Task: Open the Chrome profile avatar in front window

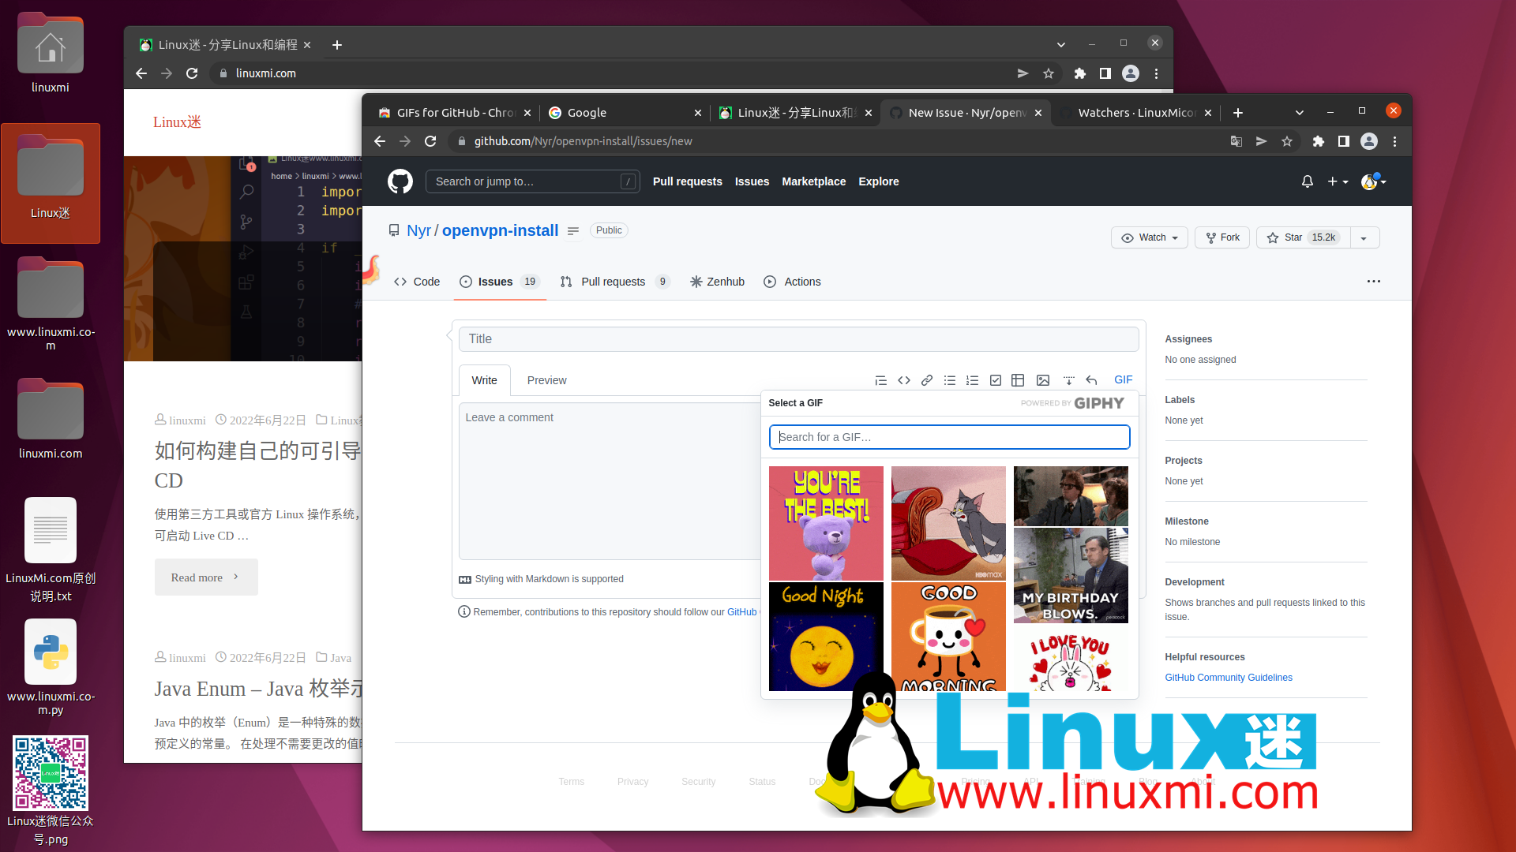Action: 1369,141
